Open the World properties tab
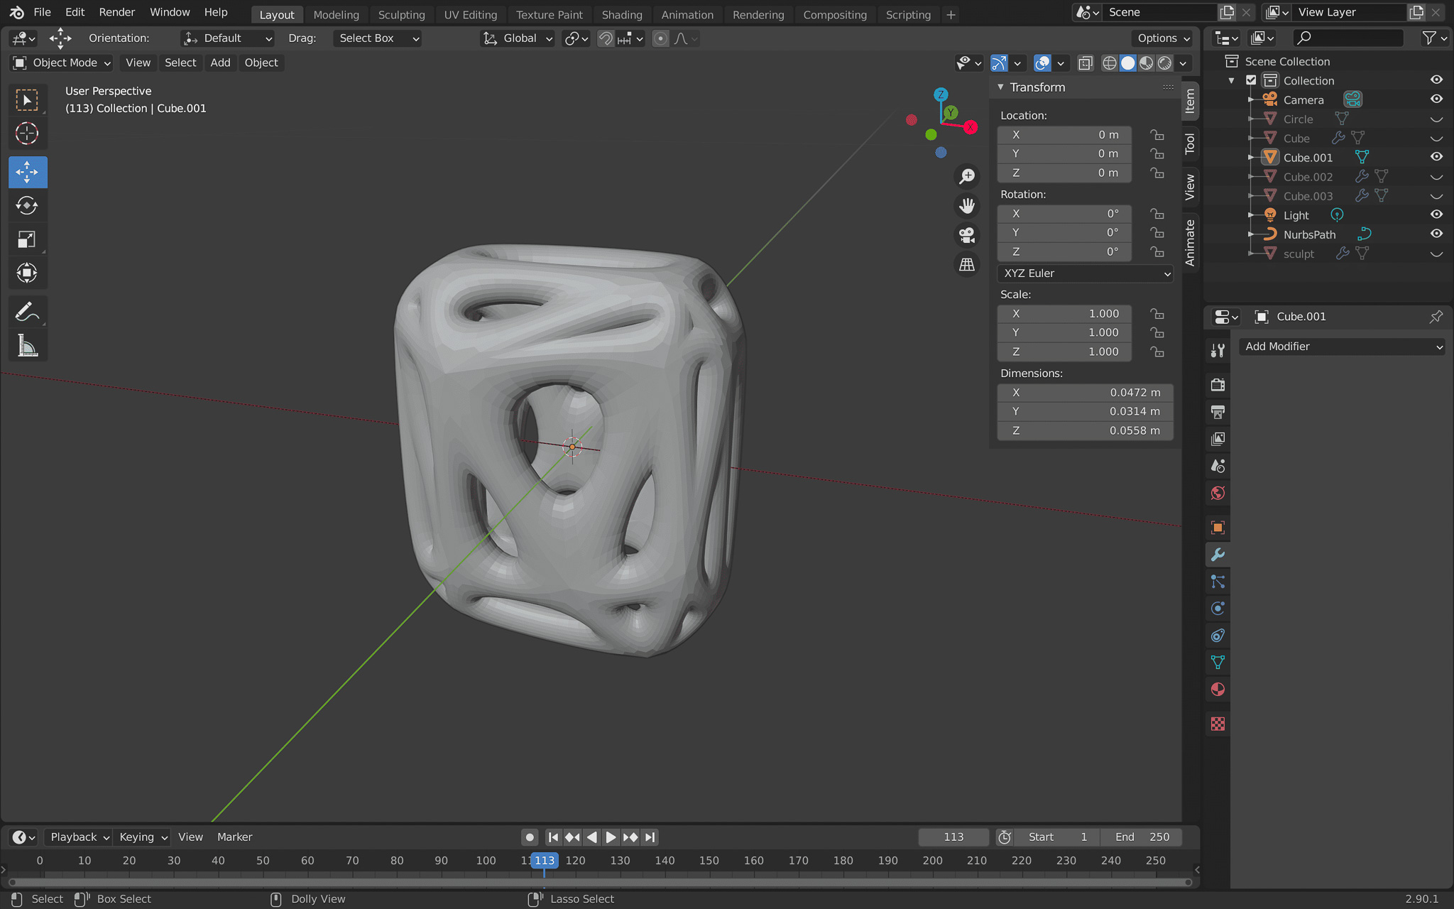The image size is (1454, 909). point(1218,493)
